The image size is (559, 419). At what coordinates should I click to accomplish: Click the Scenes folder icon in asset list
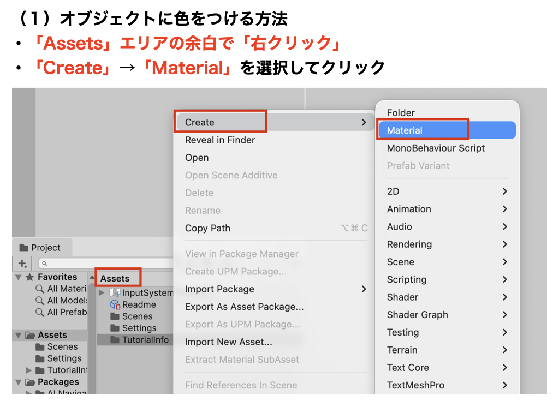(x=115, y=316)
